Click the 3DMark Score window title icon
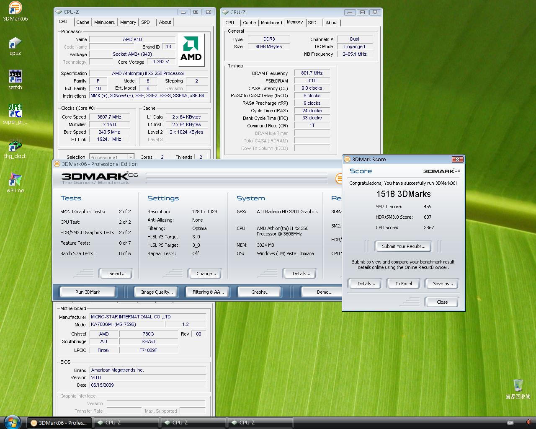This screenshot has width=536, height=429. click(x=347, y=159)
